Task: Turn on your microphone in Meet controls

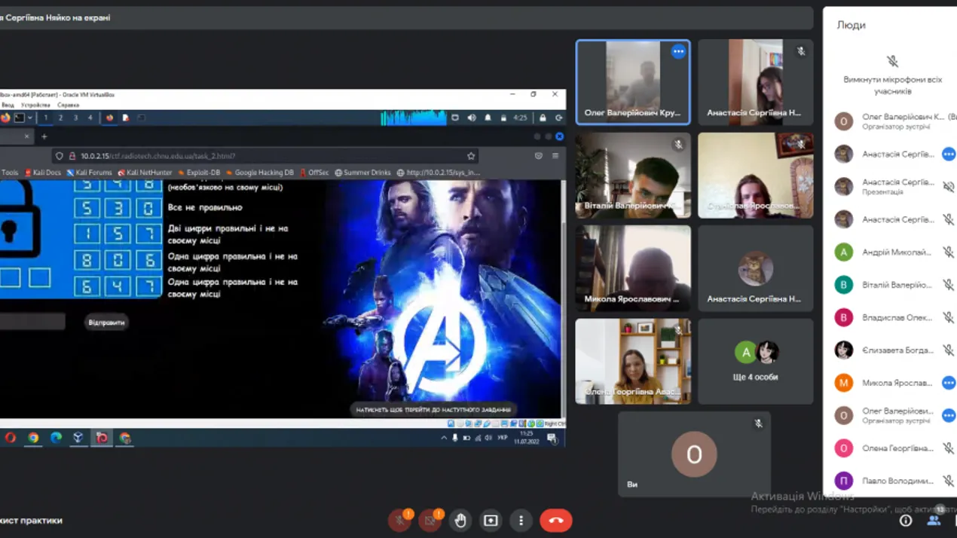Action: [x=399, y=521]
